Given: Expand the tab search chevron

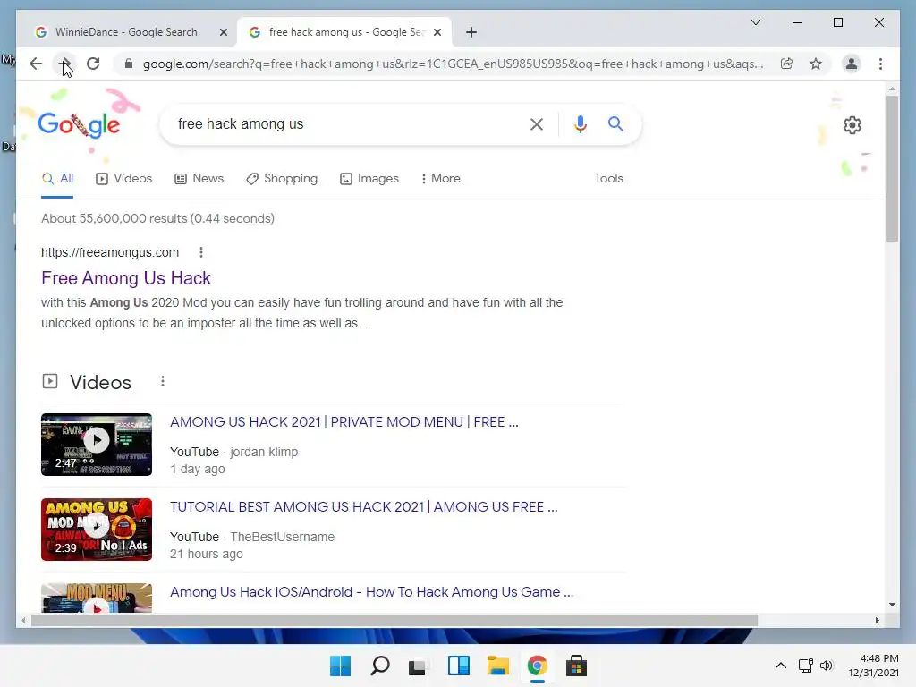Looking at the screenshot, I should tap(755, 22).
